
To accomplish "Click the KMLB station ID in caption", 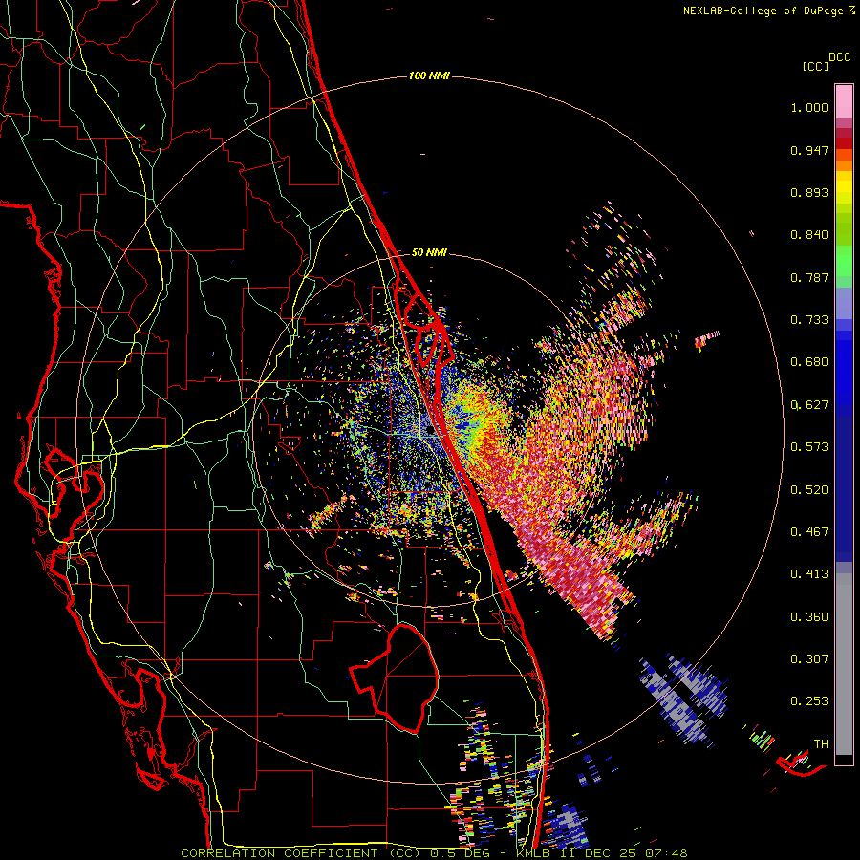I will pyautogui.click(x=535, y=853).
